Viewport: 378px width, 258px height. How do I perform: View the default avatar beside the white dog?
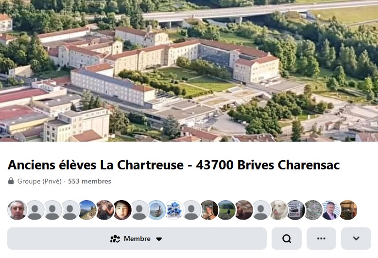pyautogui.click(x=261, y=210)
